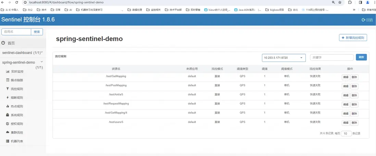Click the 簇点链路 list icon
The width and height of the screenshot is (376, 156).
click(x=8, y=80)
